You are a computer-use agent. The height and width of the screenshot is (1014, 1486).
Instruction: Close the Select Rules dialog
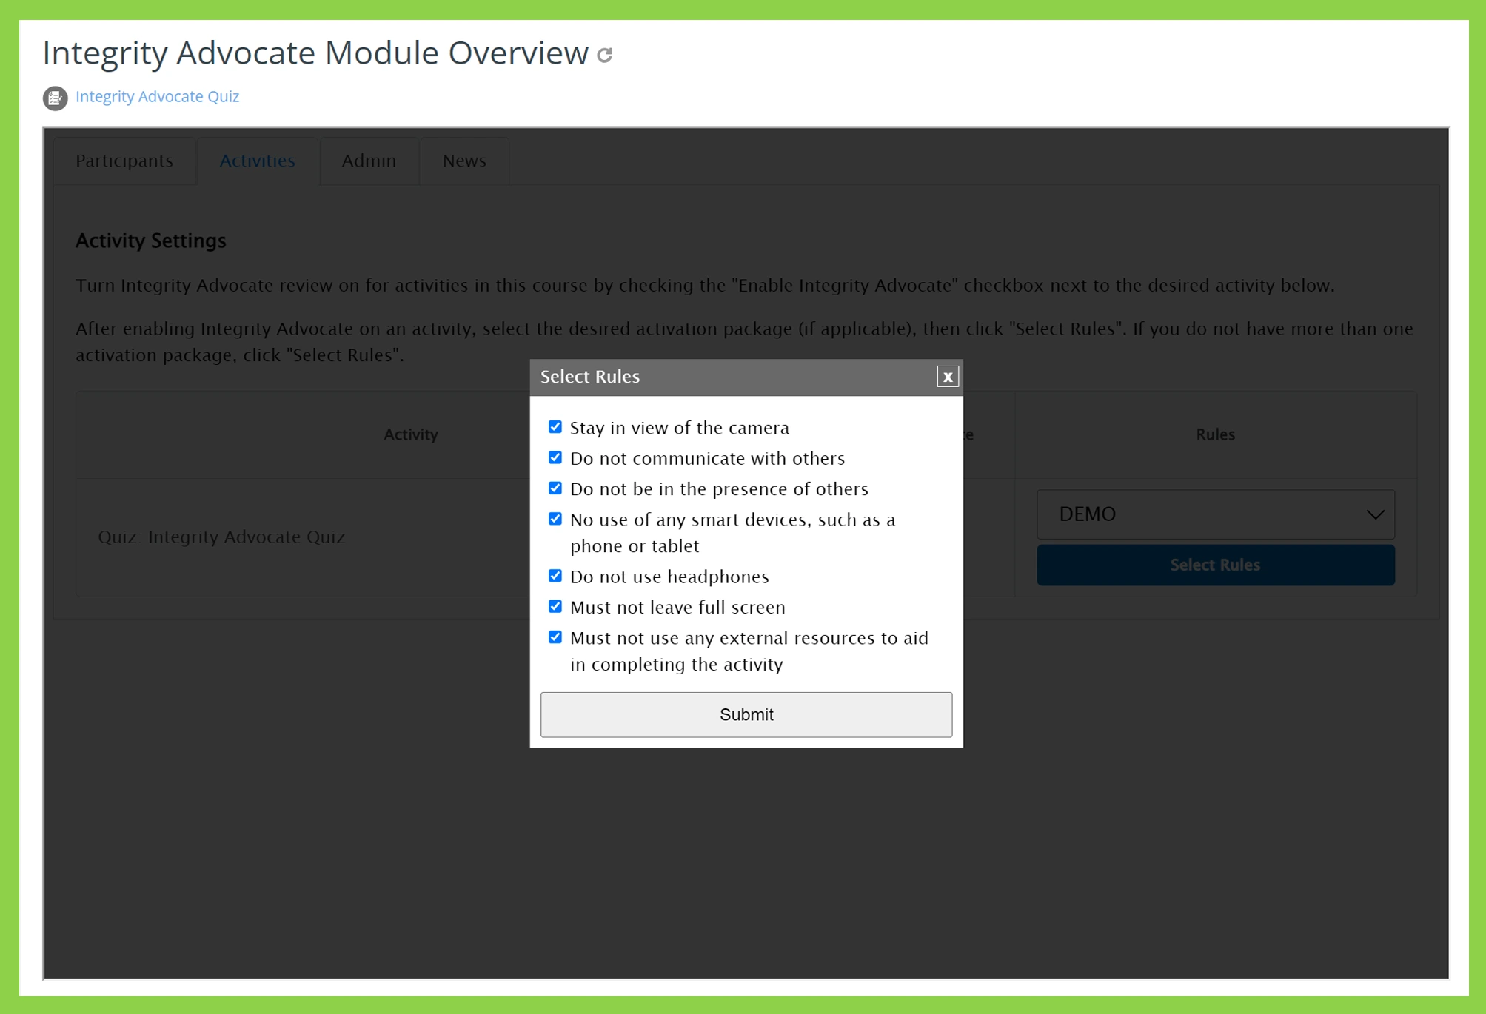[x=947, y=377]
